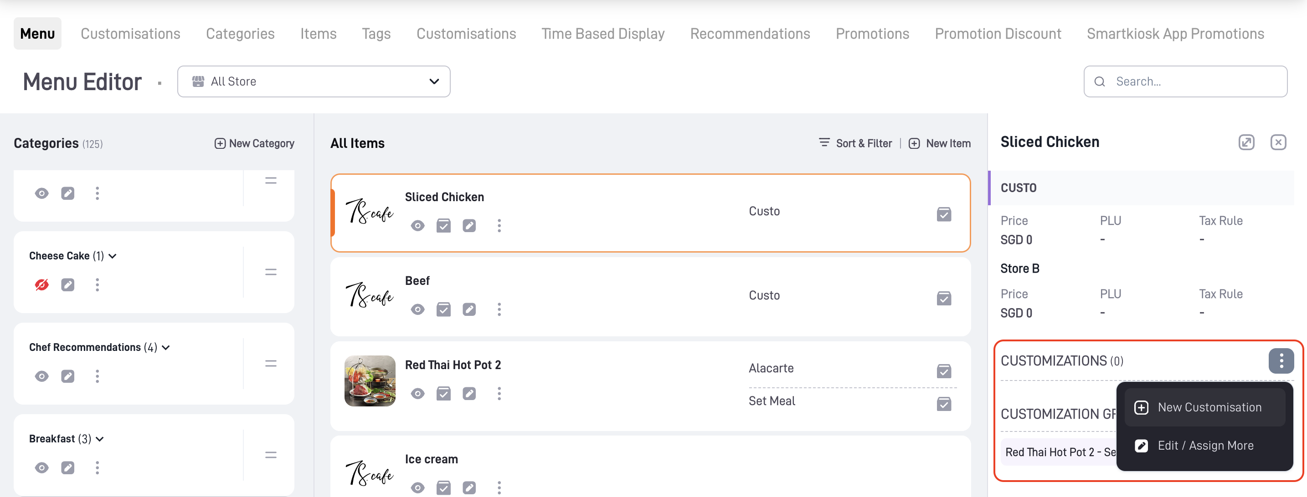
Task: Switch to the Time Based Display tab
Action: (602, 33)
